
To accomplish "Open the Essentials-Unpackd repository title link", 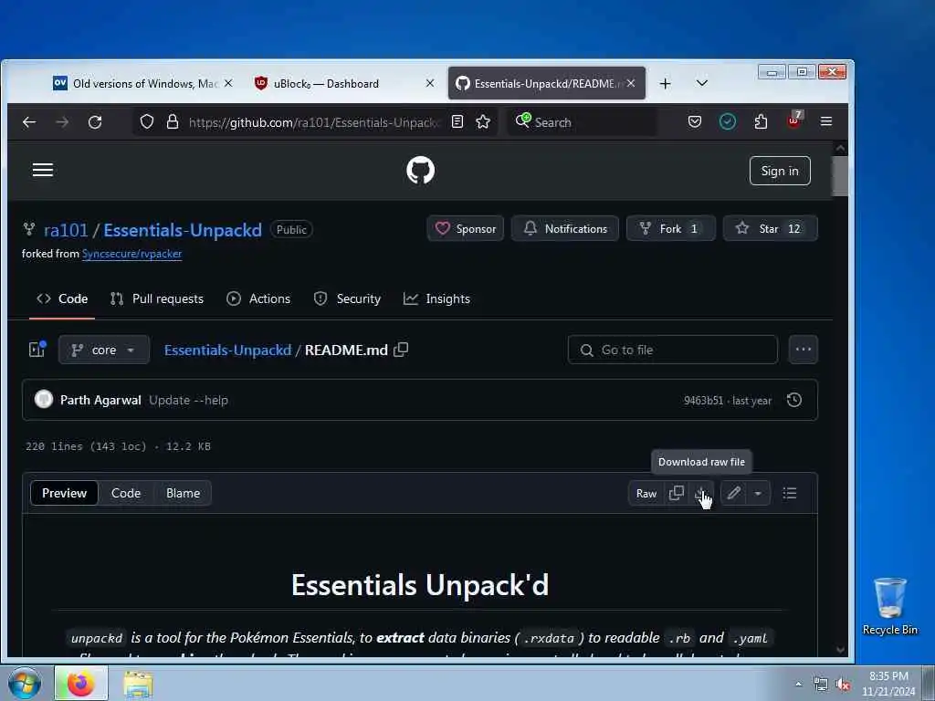I will 183,230.
